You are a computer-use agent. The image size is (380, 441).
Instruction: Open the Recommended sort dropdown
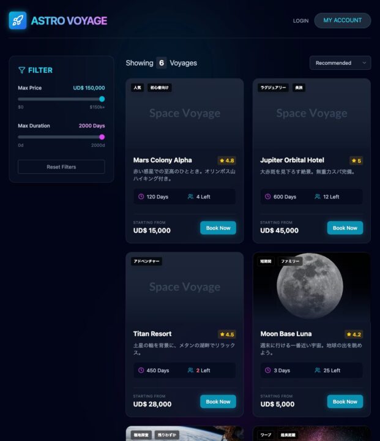[340, 63]
